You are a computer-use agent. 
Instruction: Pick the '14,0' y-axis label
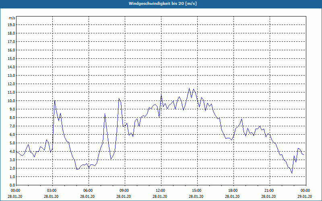tap(11, 67)
